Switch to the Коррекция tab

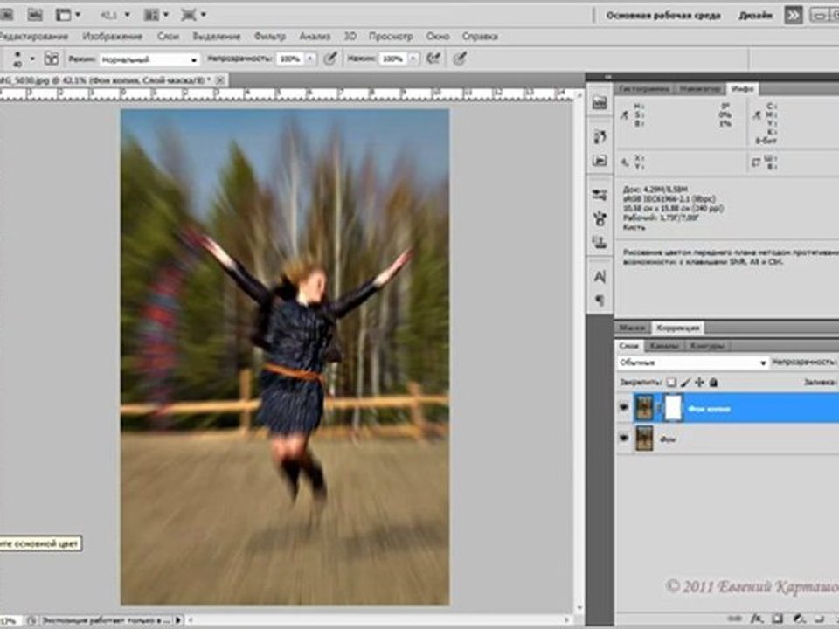point(677,328)
